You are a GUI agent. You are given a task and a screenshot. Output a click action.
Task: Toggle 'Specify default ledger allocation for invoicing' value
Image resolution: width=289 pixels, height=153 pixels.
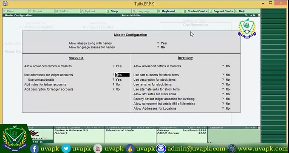(x=228, y=99)
